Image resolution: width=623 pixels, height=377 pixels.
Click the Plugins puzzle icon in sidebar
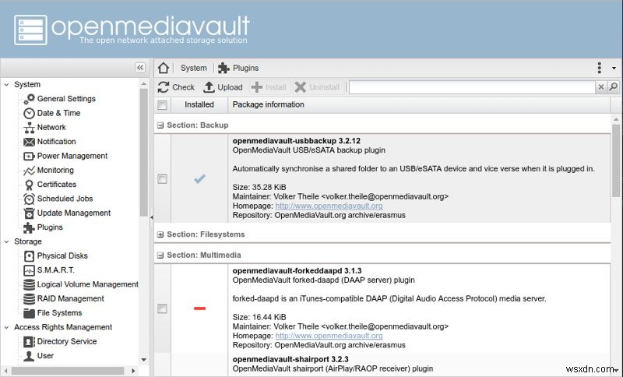[29, 227]
